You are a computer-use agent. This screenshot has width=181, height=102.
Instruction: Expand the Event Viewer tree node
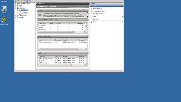pos(18,10)
